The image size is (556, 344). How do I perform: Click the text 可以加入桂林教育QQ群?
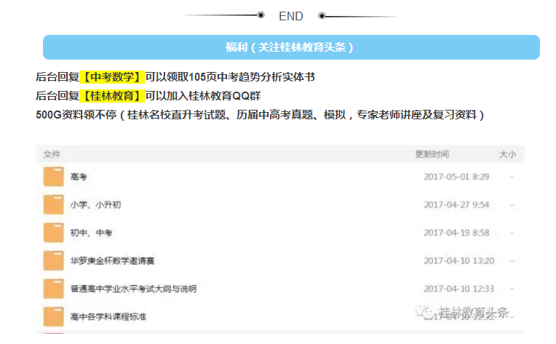pyautogui.click(x=203, y=96)
